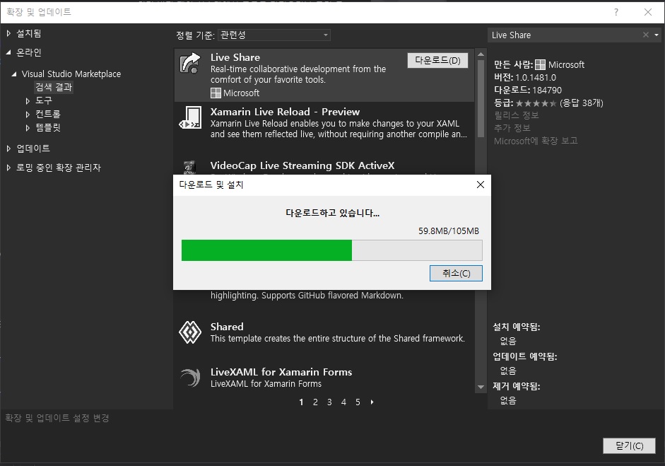The width and height of the screenshot is (665, 466).
Task: Select the 로밍 중인 확장 관리자 label
Action: pyautogui.click(x=59, y=168)
